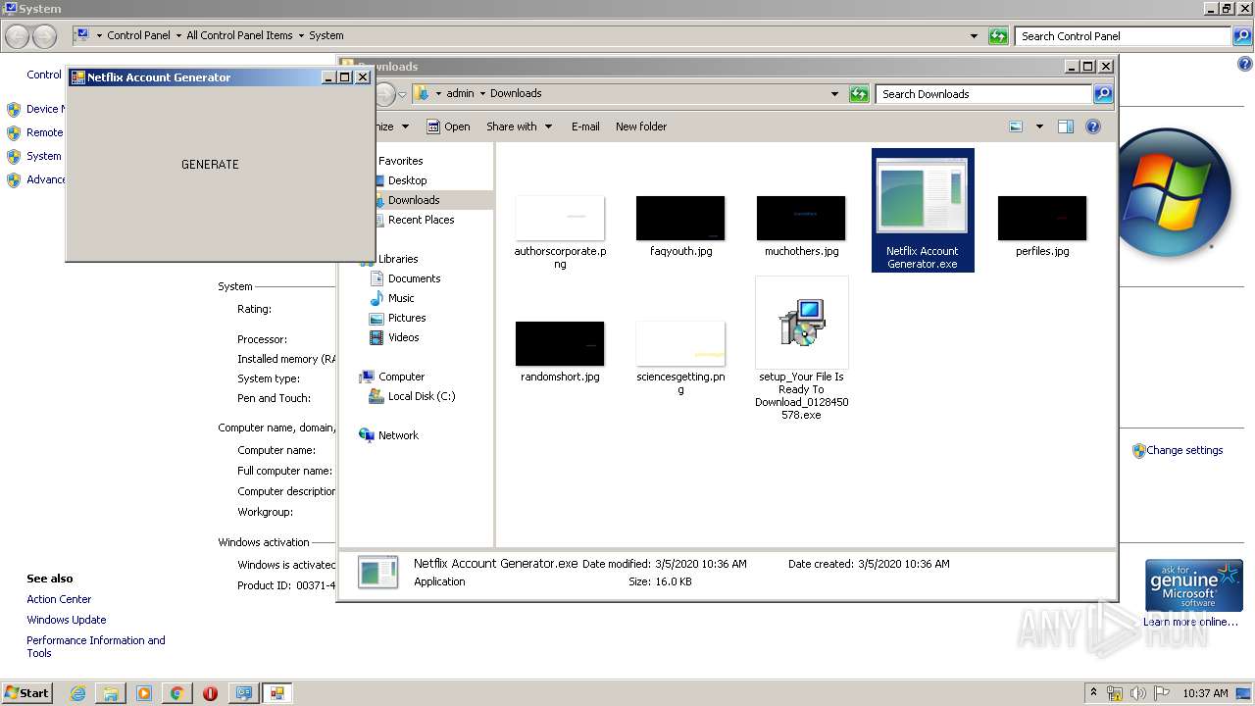Open Downloads address bar history dropdown
Viewport: 1255px width, 706px height.
coord(835,94)
